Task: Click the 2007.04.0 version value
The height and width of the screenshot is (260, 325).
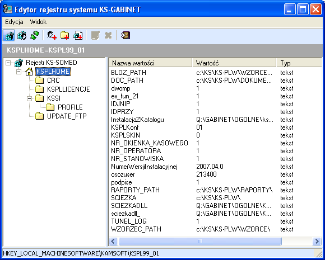Action: [210, 167]
